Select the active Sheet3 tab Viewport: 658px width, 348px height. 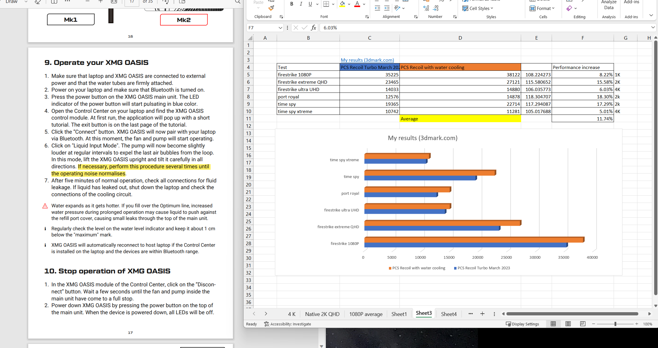coord(424,313)
